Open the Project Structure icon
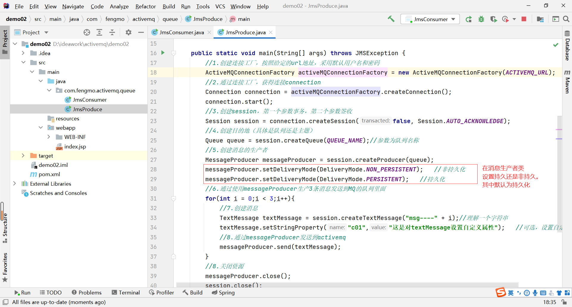Screen dimensions: 572x307 pyautogui.click(x=540, y=19)
